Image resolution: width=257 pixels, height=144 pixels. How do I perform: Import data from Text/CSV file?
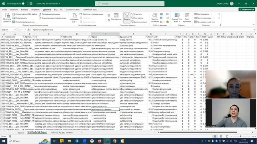click(24, 14)
